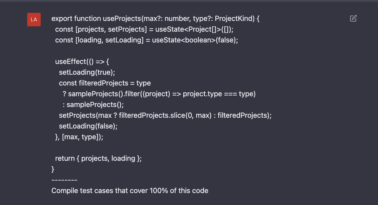Click the 'setLoading(true);' statement

[87, 72]
